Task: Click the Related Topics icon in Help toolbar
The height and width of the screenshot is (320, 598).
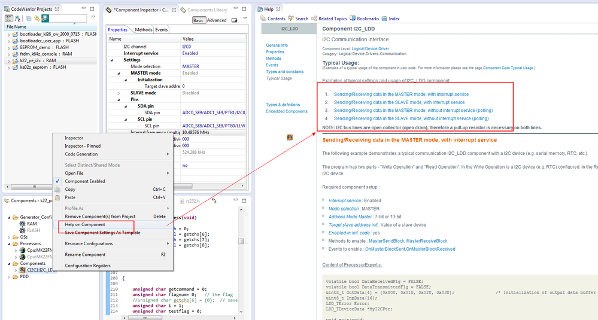Action: coord(314,19)
